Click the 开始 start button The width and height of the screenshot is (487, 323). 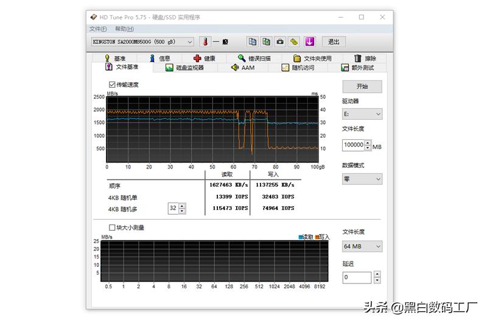coord(362,86)
